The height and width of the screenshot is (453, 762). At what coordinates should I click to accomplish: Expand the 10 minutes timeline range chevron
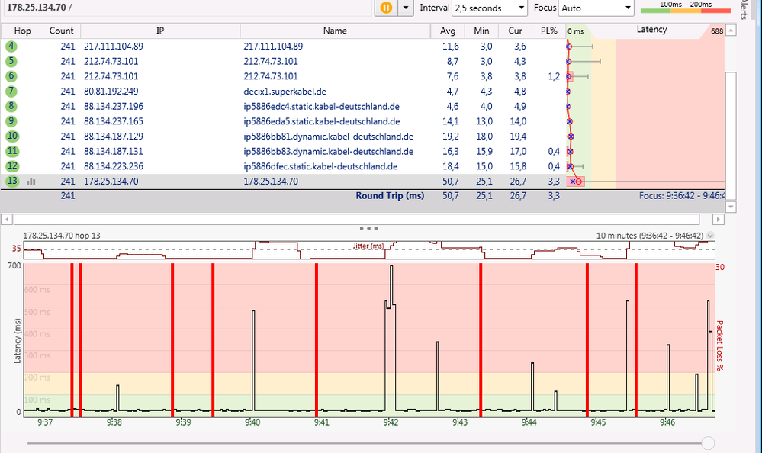coord(710,236)
